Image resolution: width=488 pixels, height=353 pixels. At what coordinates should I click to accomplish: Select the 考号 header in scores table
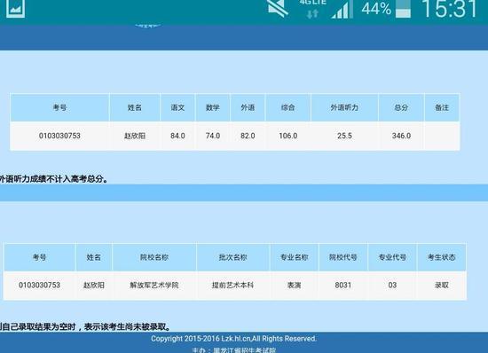(x=59, y=107)
